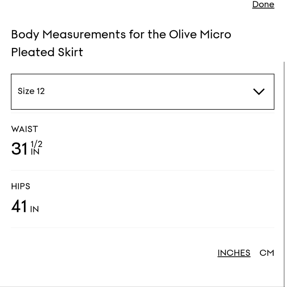Click the IN unit under the 1/2 fraction
Image resolution: width=285 pixels, height=287 pixels.
click(x=35, y=152)
